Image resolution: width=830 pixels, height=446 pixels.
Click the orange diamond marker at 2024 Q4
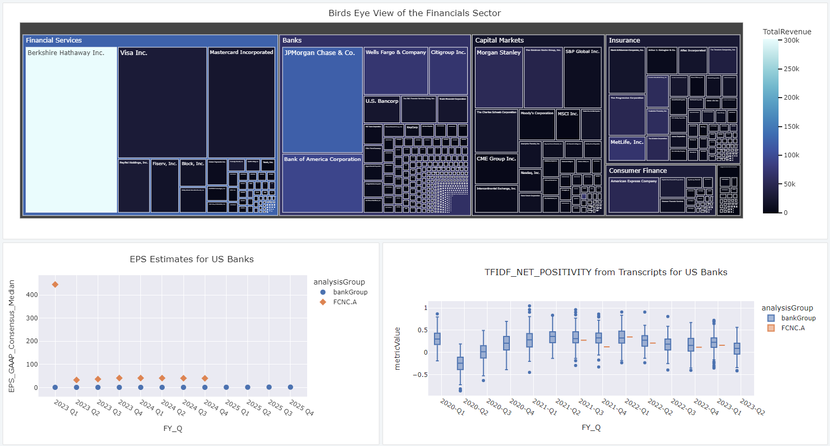pos(205,379)
